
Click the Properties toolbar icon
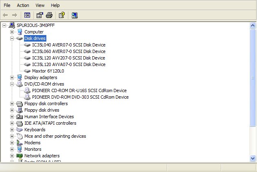40,15
